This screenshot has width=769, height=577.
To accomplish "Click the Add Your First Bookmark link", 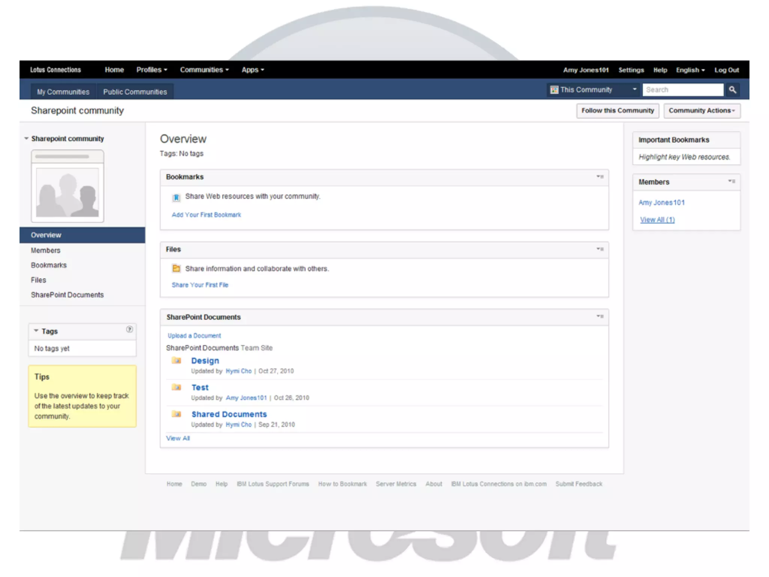I will (x=206, y=215).
